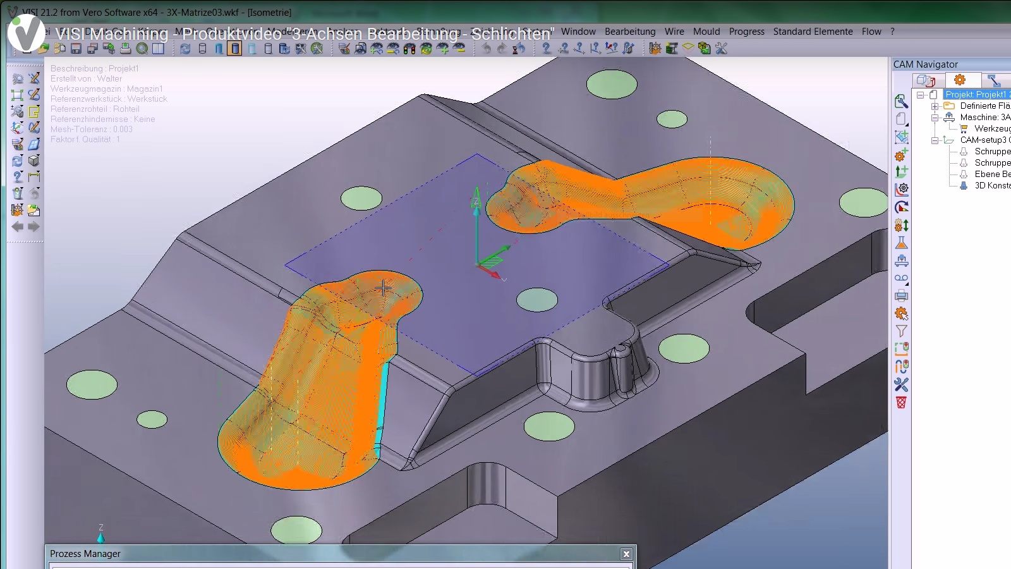Image resolution: width=1011 pixels, height=569 pixels.
Task: Open the Window menu
Action: (x=578, y=32)
